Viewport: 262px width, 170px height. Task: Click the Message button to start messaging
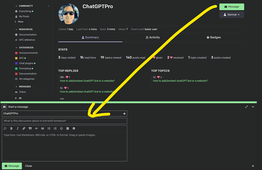(x=231, y=7)
